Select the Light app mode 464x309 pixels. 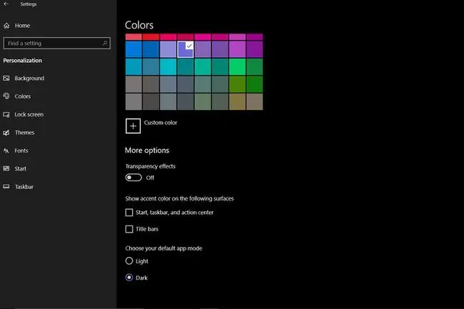(129, 260)
